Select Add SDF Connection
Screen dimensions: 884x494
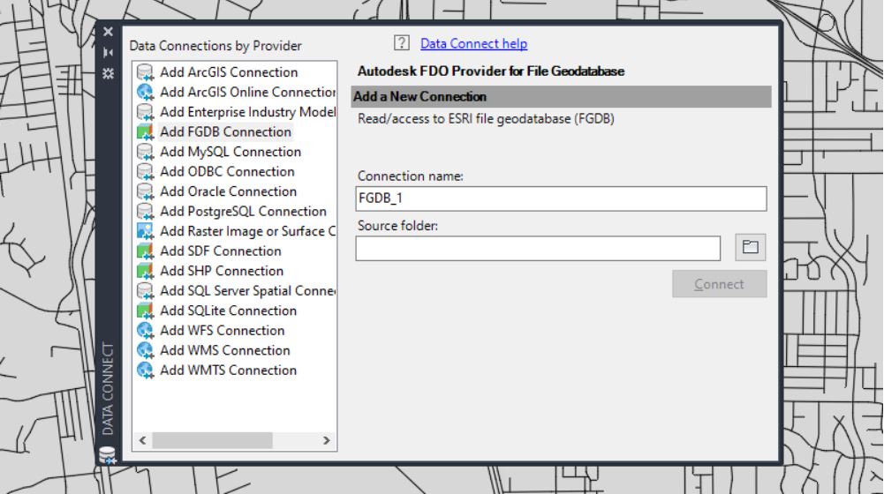[221, 251]
